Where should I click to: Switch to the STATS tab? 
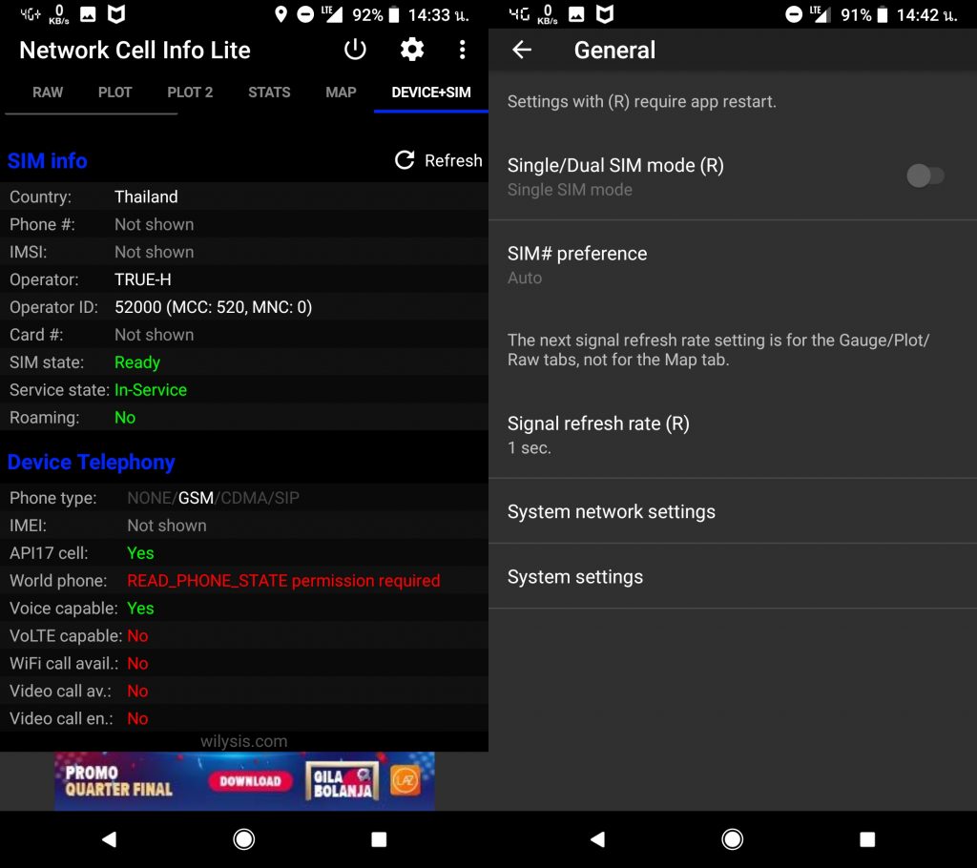point(269,93)
